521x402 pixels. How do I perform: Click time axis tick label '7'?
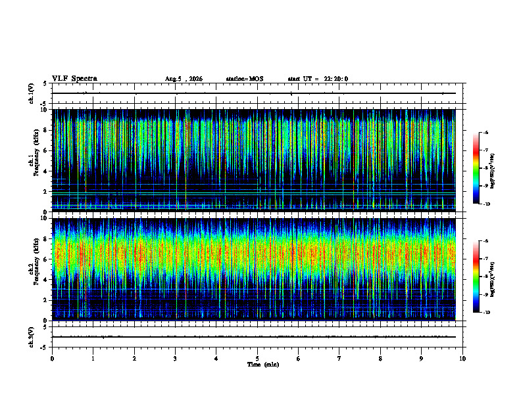(339, 359)
